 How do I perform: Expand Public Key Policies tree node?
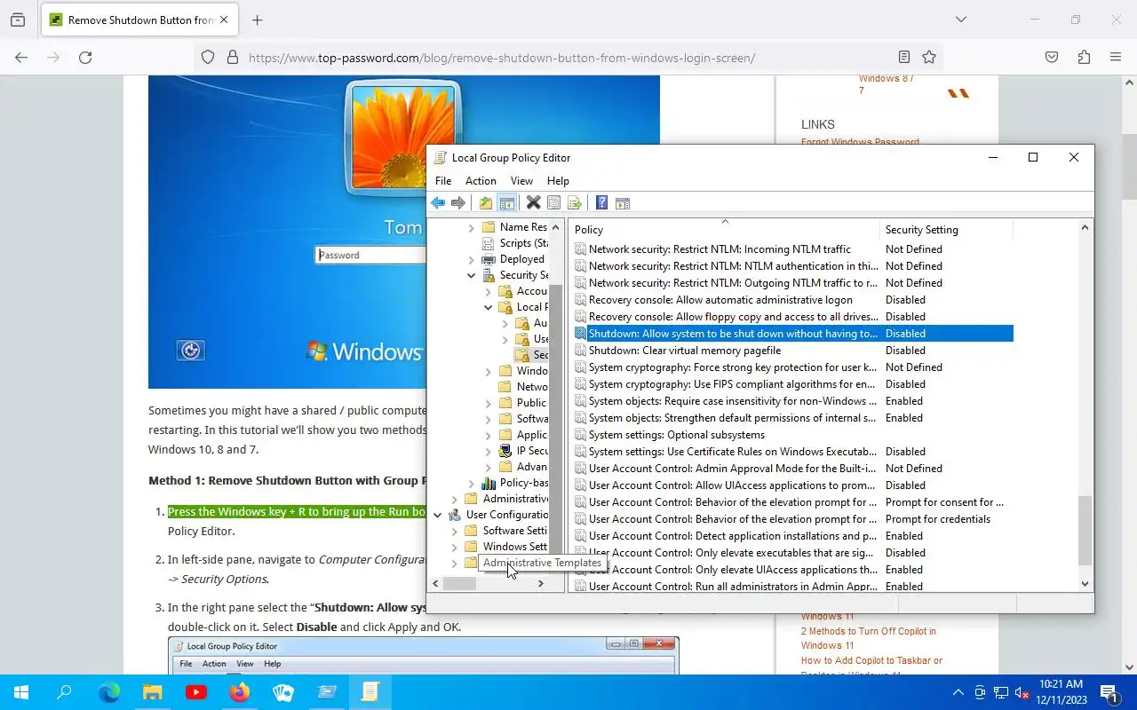pyautogui.click(x=488, y=403)
